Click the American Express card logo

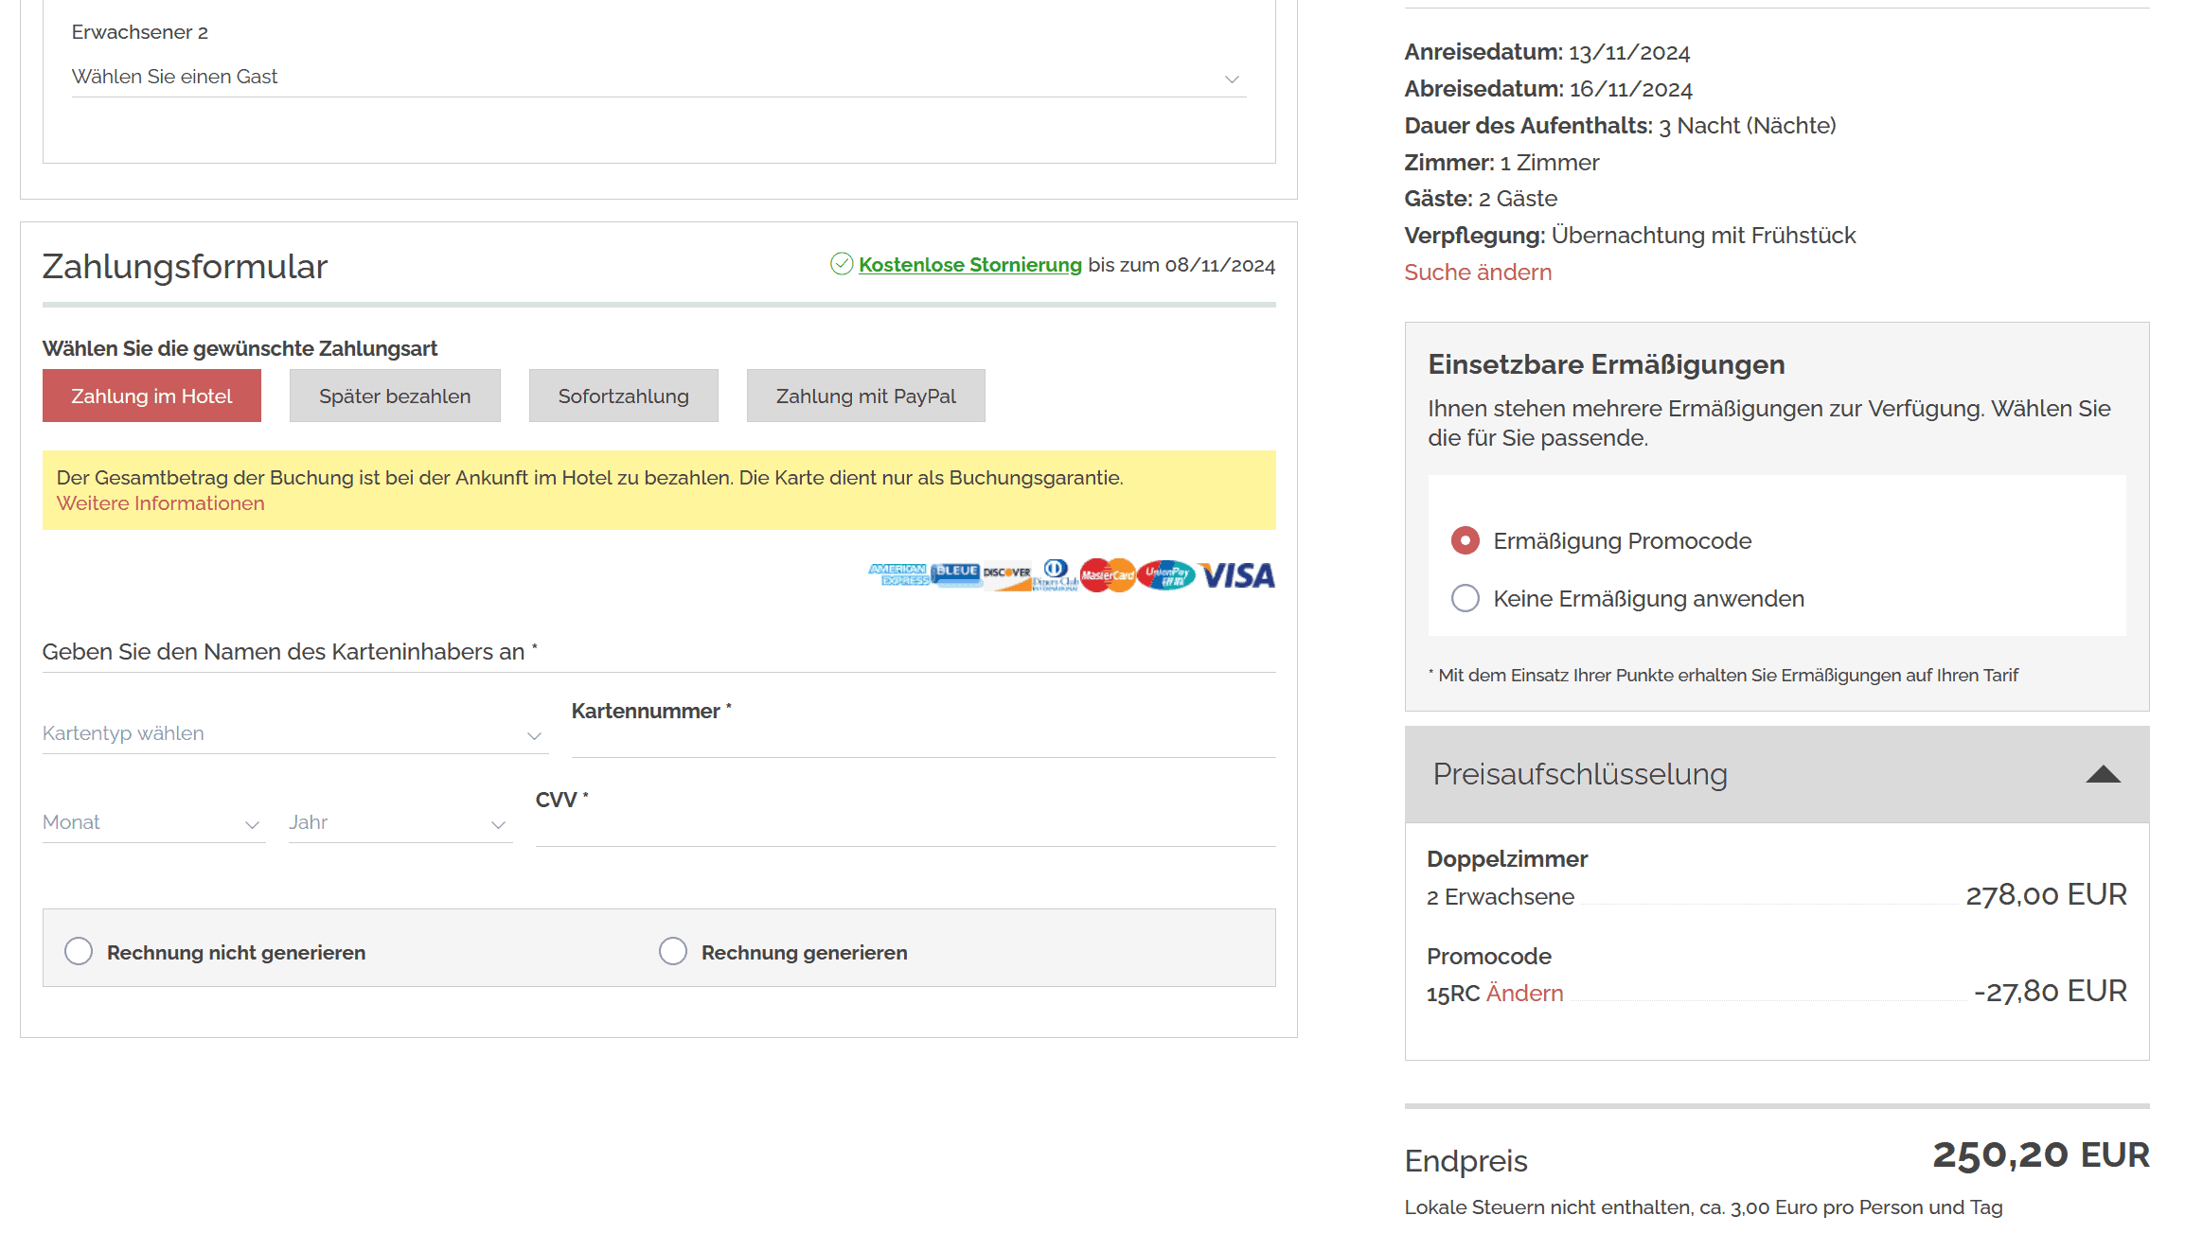tap(897, 574)
